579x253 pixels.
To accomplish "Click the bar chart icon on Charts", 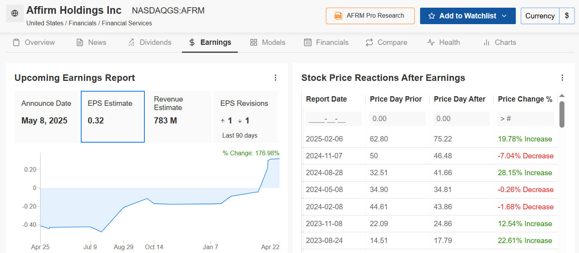I will (486, 43).
